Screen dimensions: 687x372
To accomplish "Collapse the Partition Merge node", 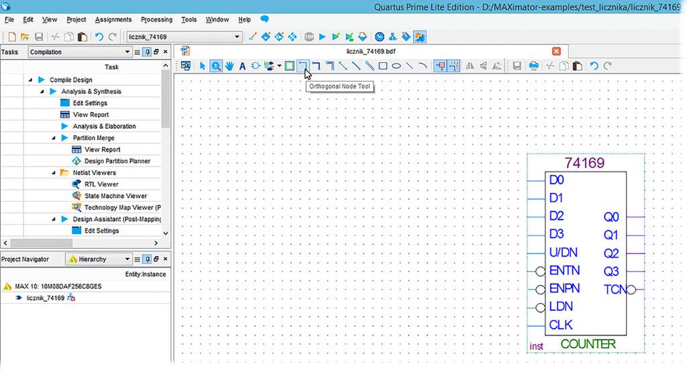I will point(54,138).
